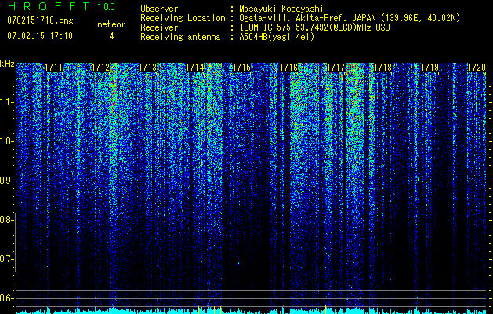The width and height of the screenshot is (493, 314).
Task: Click the 1712 time marker
Action: point(100,68)
